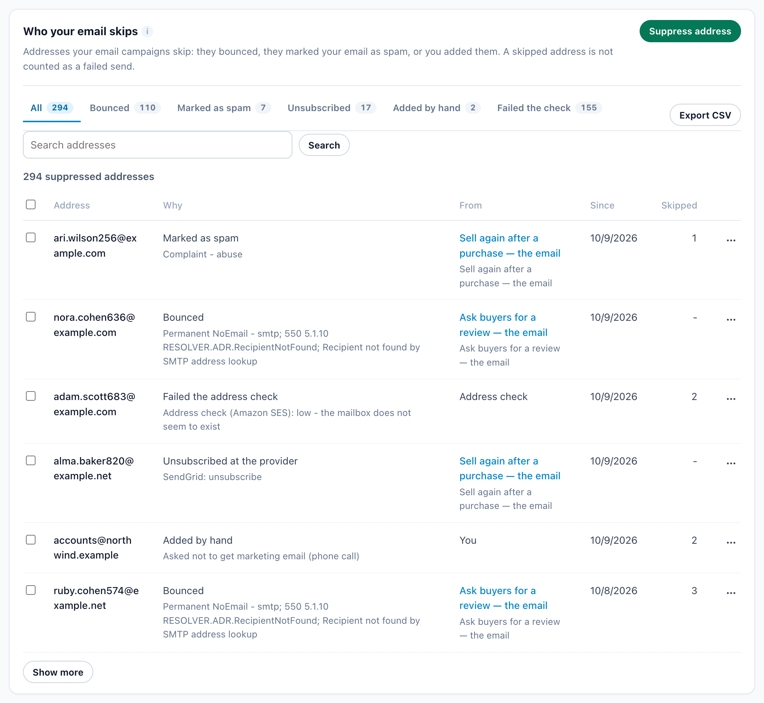
Task: Click the Why column header
Action: pyautogui.click(x=172, y=206)
